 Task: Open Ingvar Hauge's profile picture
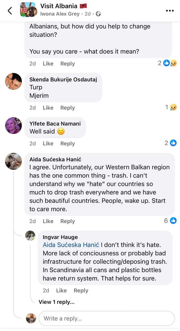click(30, 236)
